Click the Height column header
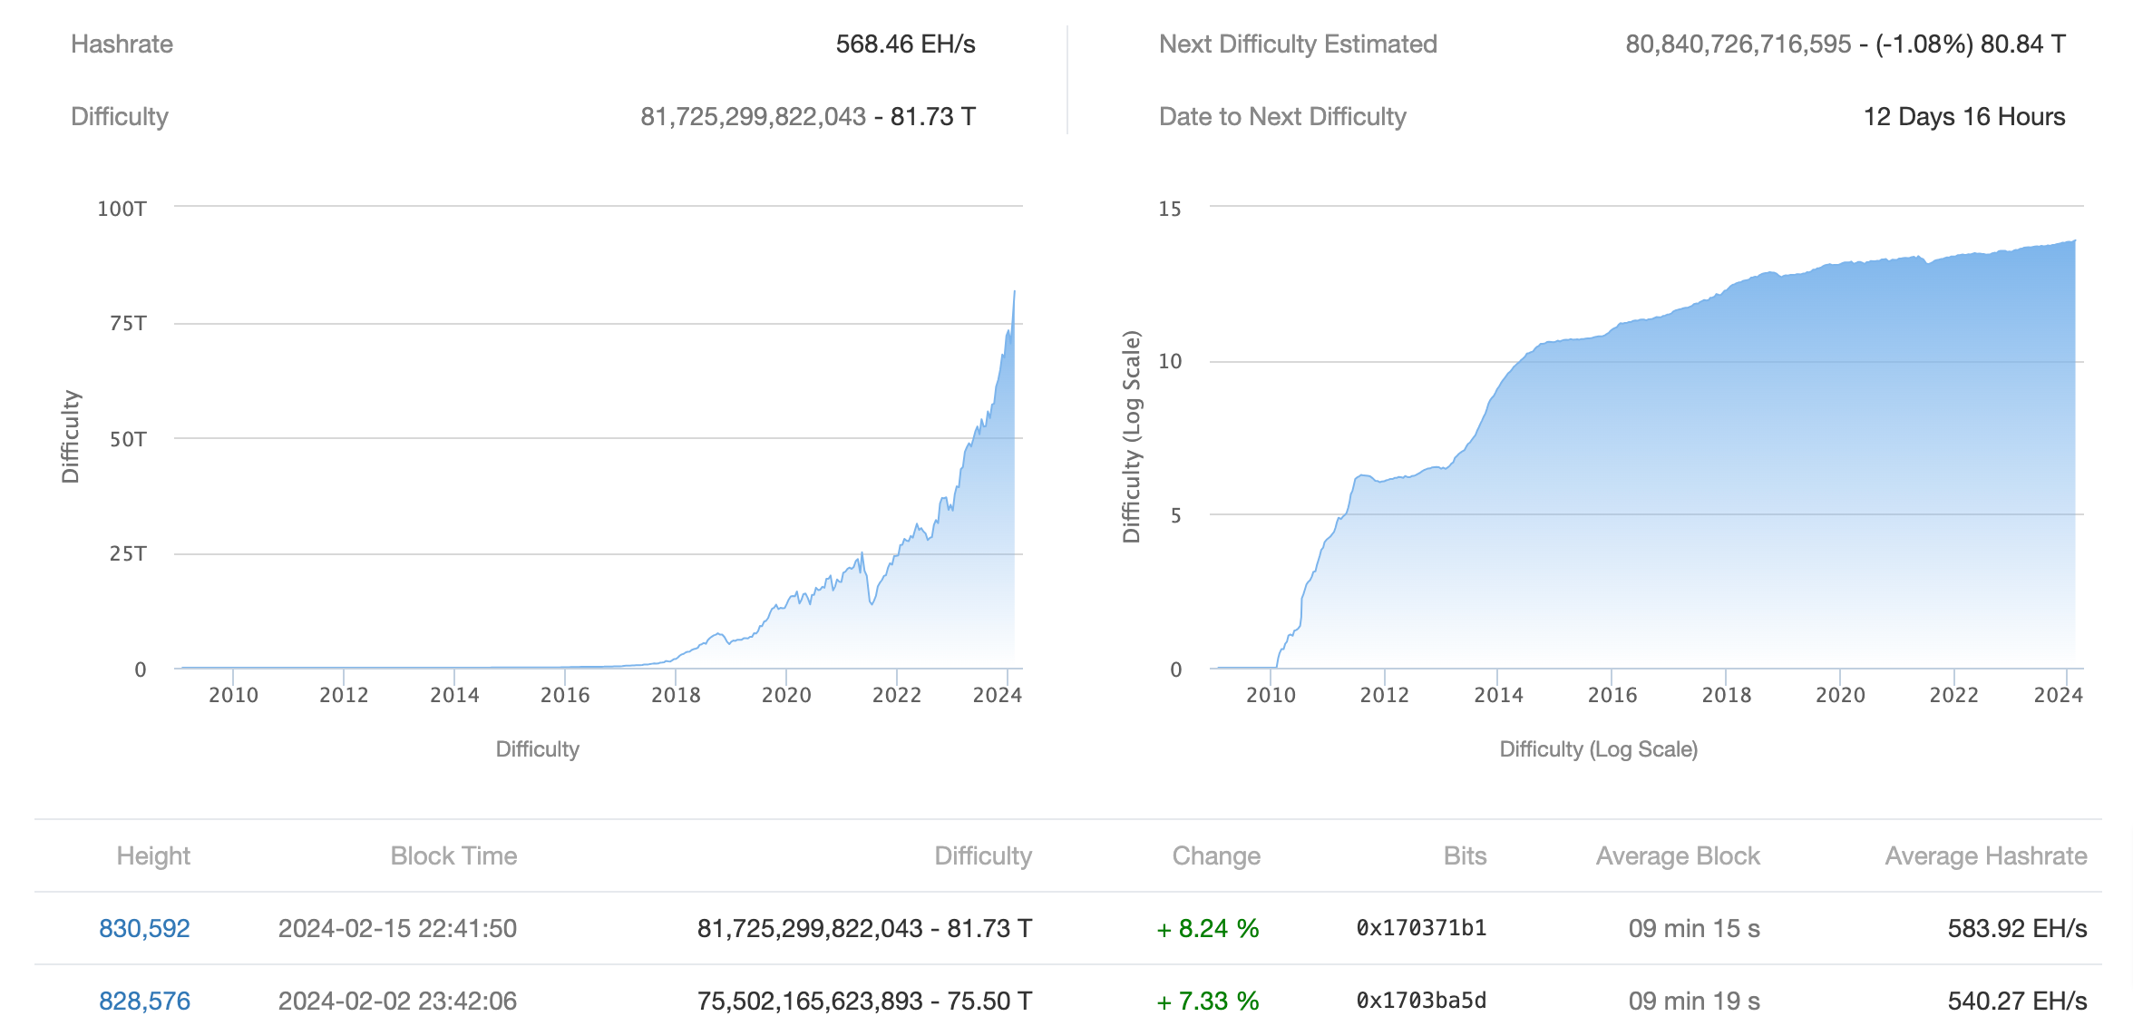Screen dimensions: 2133x1036 (153, 855)
